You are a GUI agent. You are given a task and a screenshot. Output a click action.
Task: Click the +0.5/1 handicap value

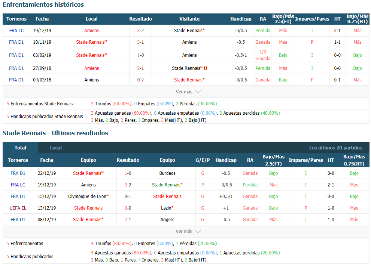[x=226, y=197]
